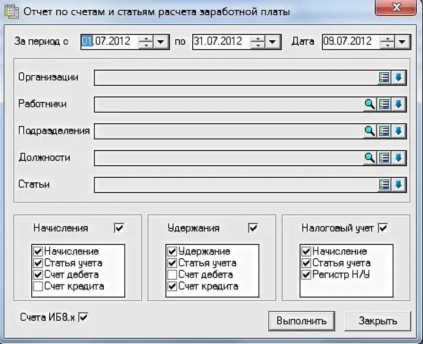Click the spinner on the 31.07.2012 date
The width and height of the screenshot is (423, 344).
coord(258,42)
